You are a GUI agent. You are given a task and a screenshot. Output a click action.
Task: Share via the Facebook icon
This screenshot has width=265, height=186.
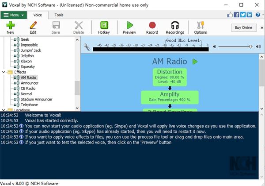pos(236,15)
